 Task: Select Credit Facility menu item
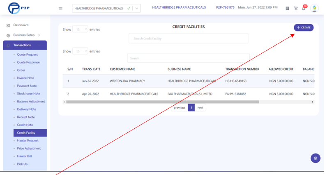pos(30,133)
